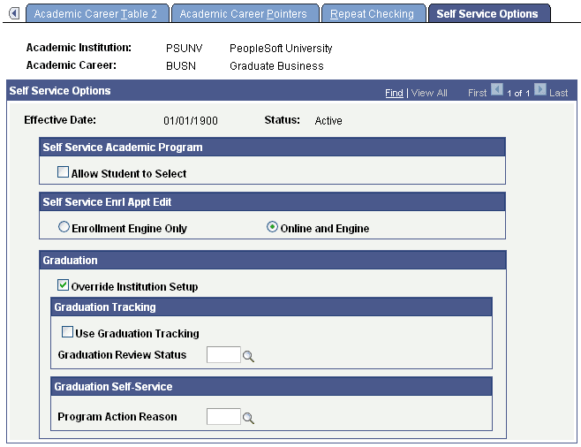Click the Self Service Academic Program header

(x=272, y=148)
